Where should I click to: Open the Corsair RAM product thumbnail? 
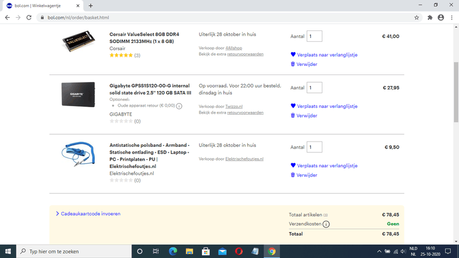[78, 41]
